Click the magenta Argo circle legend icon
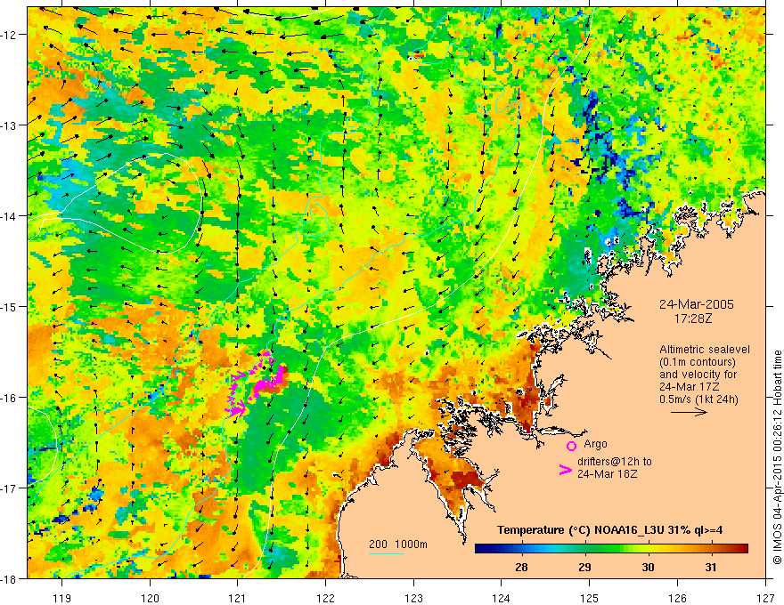 pos(571,446)
